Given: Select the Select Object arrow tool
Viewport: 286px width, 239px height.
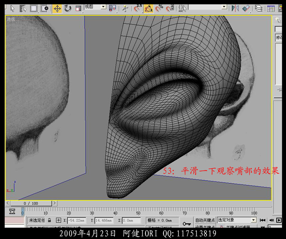Looking at the screenshot, I should (12, 9).
